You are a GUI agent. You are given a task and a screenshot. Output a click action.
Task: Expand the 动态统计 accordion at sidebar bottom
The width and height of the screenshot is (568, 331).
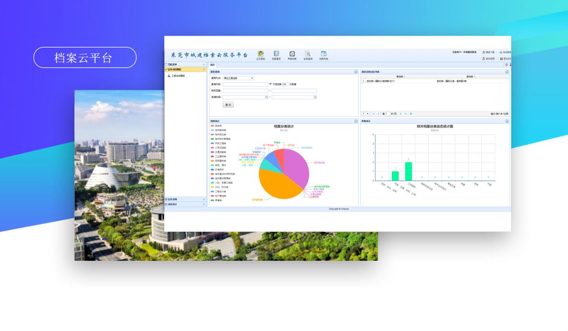[185, 204]
